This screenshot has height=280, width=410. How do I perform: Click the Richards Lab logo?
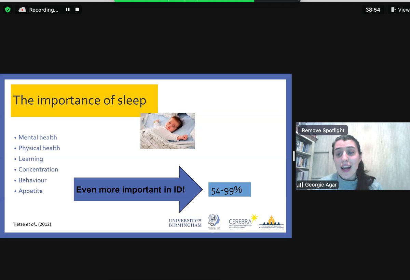pos(214,222)
